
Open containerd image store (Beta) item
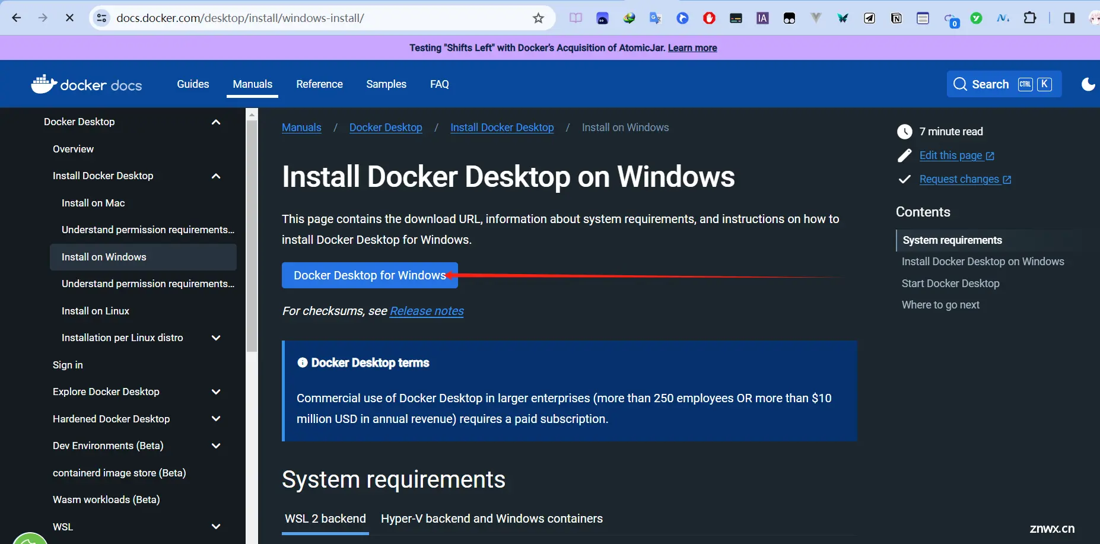tap(119, 473)
